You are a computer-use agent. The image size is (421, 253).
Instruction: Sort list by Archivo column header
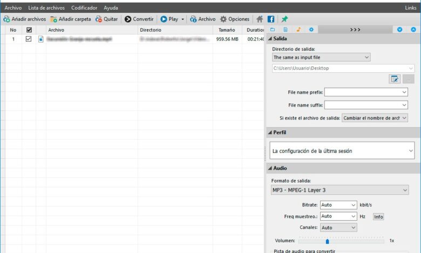click(x=92, y=30)
